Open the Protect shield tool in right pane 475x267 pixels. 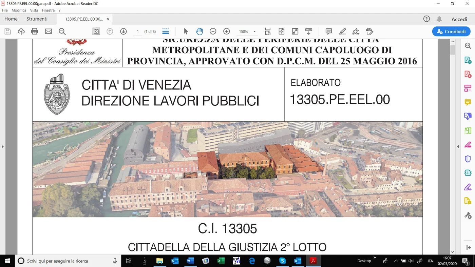(x=468, y=159)
